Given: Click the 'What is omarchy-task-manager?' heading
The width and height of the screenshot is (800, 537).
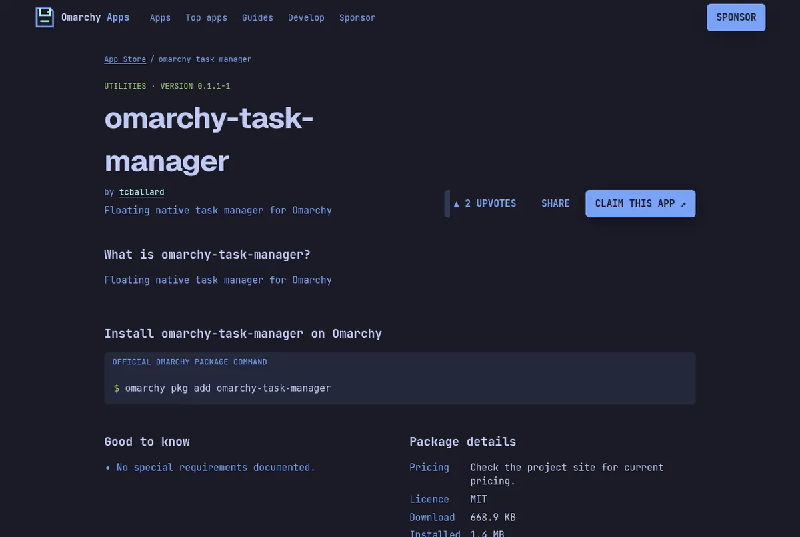Looking at the screenshot, I should [x=207, y=255].
